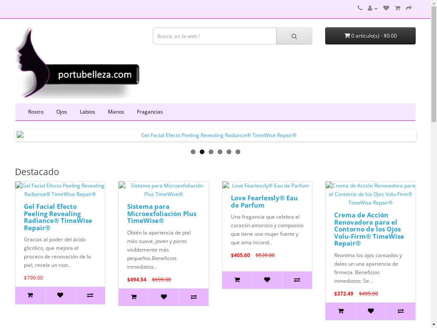Viewport: 437px width, 328px height.
Task: Focus the 'Busca, en la web !' search field
Action: [215, 36]
